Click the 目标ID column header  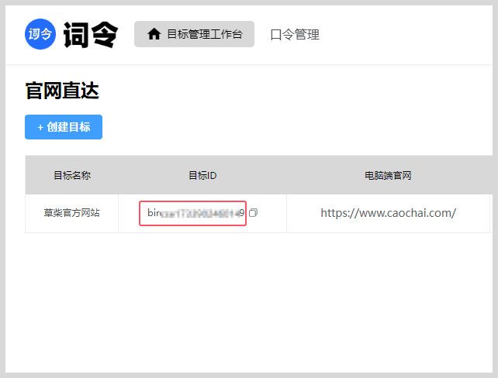point(202,175)
